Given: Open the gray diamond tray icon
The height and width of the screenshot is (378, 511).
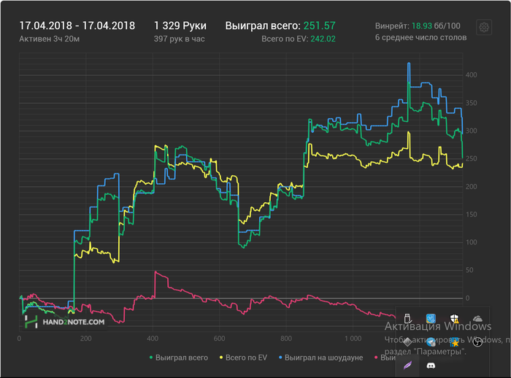Looking at the screenshot, I should coord(407,342).
